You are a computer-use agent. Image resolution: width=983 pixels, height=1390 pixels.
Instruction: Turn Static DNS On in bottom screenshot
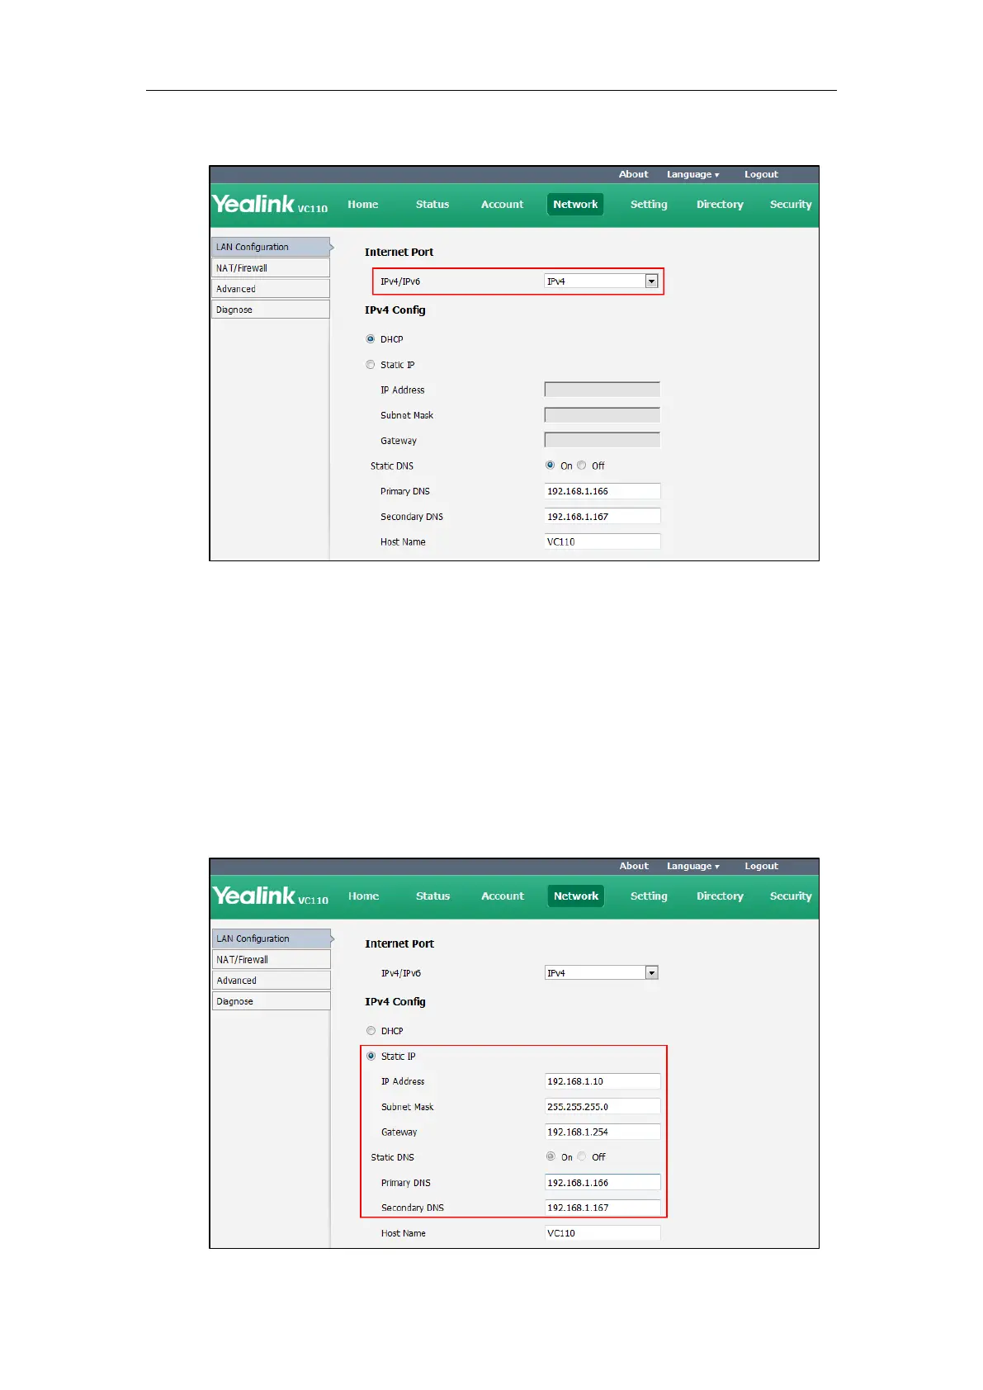pos(551,1157)
